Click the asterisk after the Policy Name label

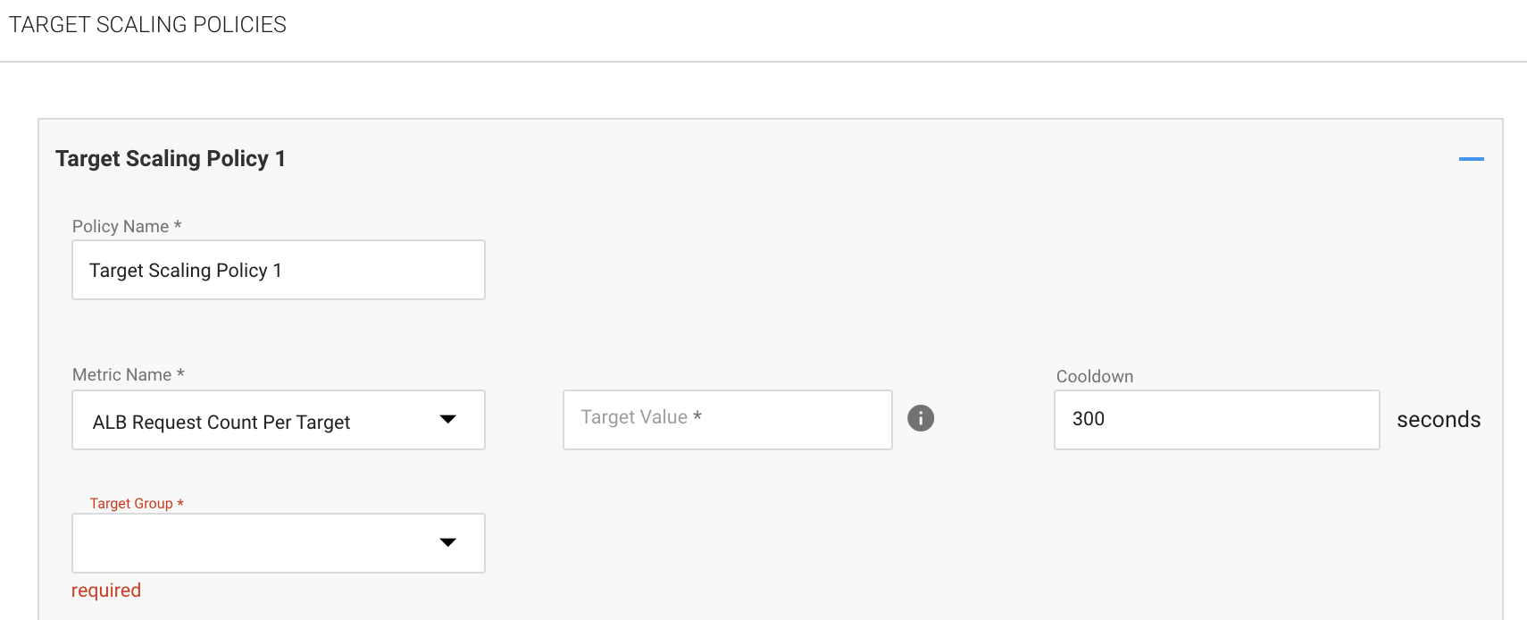178,225
